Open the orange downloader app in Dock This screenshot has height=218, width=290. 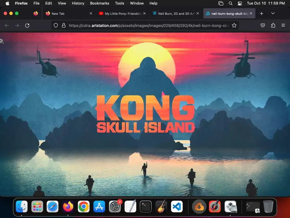coord(199,206)
